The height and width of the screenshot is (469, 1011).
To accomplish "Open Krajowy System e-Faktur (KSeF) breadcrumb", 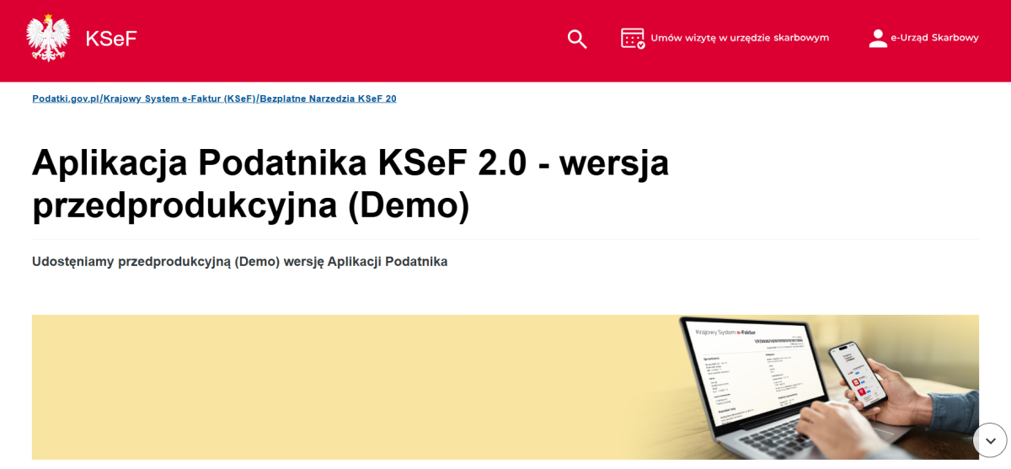I will pos(179,99).
